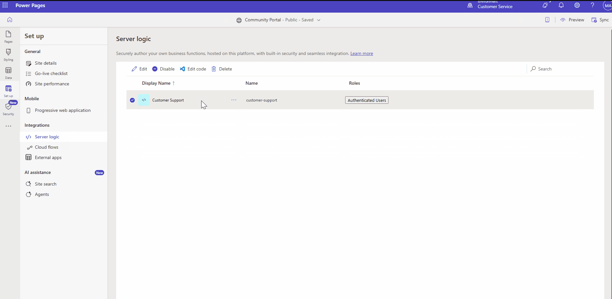The width and height of the screenshot is (612, 299).
Task: Open the MA account avatar
Action: [x=607, y=5]
